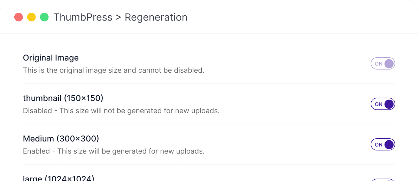This screenshot has height=181, width=418.
Task: Click the Medium (300×300) label
Action: (x=61, y=139)
